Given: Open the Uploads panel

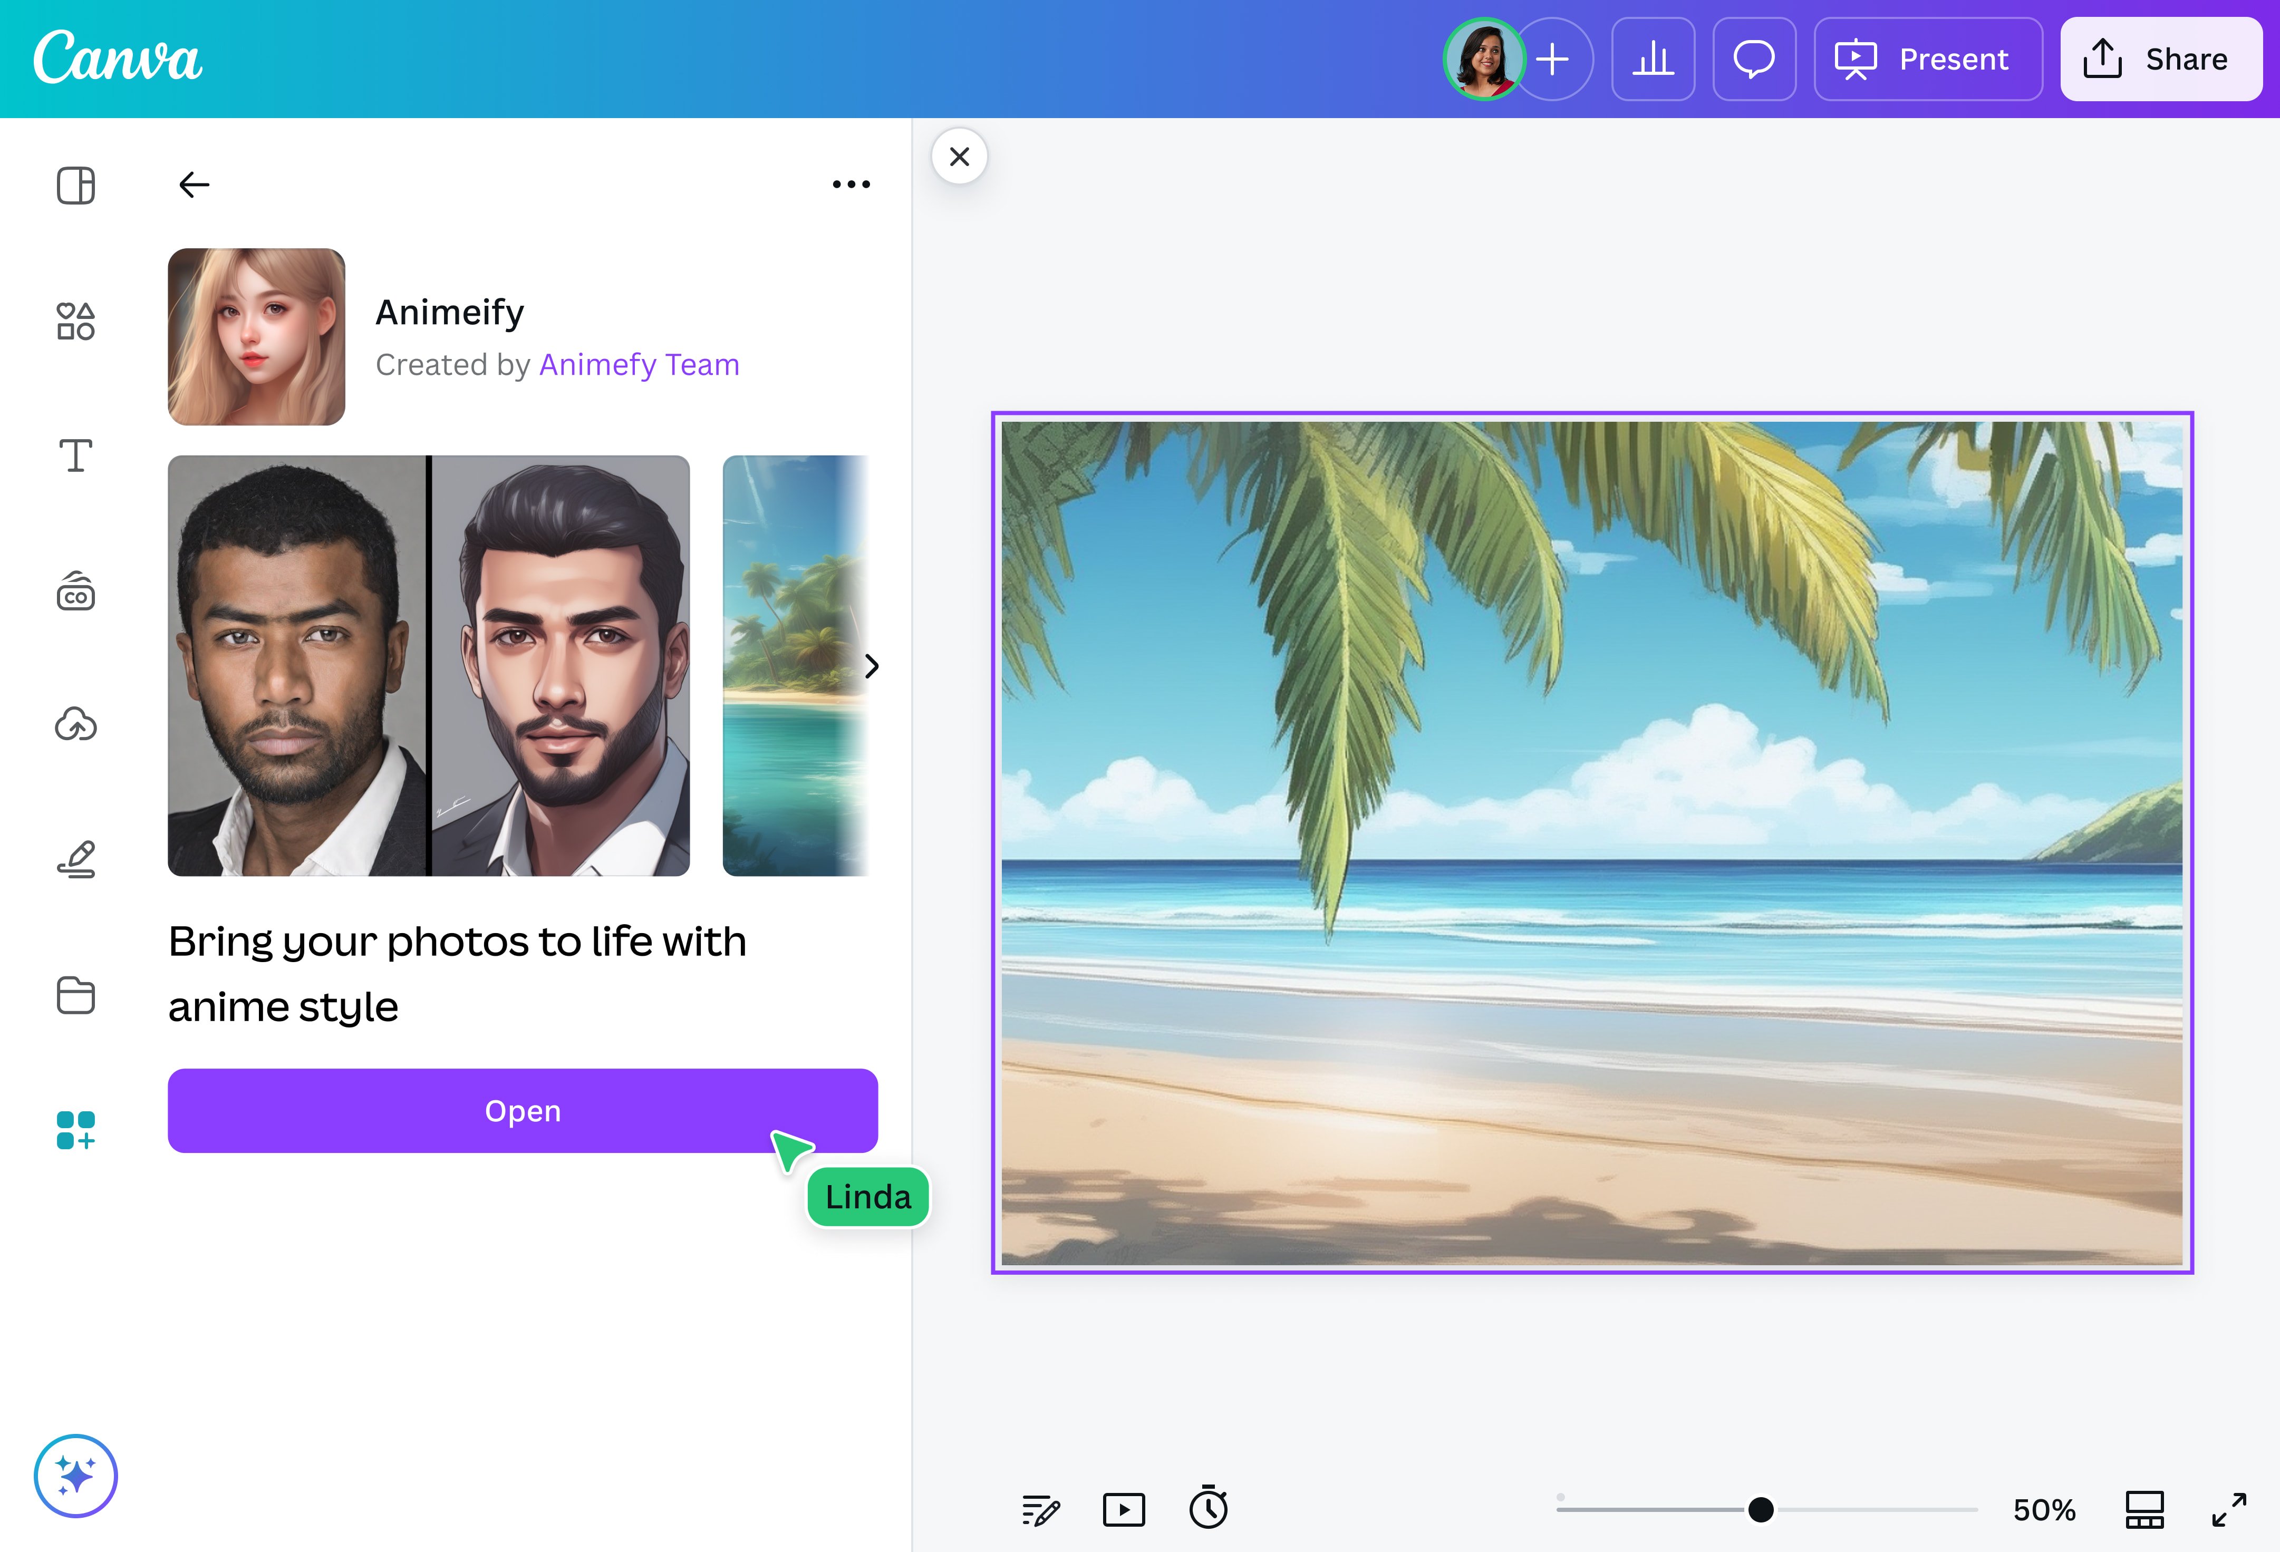Looking at the screenshot, I should coord(75,725).
